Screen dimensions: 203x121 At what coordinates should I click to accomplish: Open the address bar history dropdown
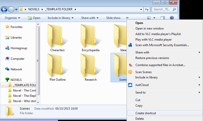(141, 9)
